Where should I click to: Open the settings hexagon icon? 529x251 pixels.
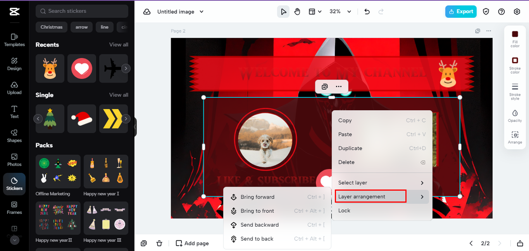[x=517, y=12]
